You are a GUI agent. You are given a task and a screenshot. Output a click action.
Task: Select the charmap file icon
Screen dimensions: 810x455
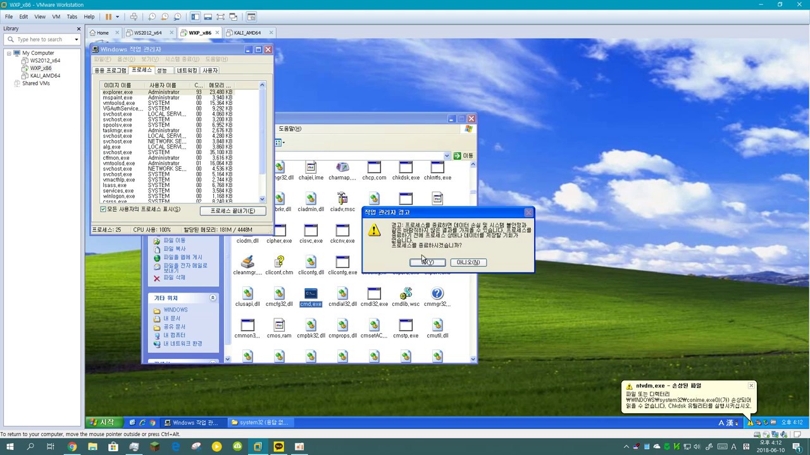[x=342, y=171]
